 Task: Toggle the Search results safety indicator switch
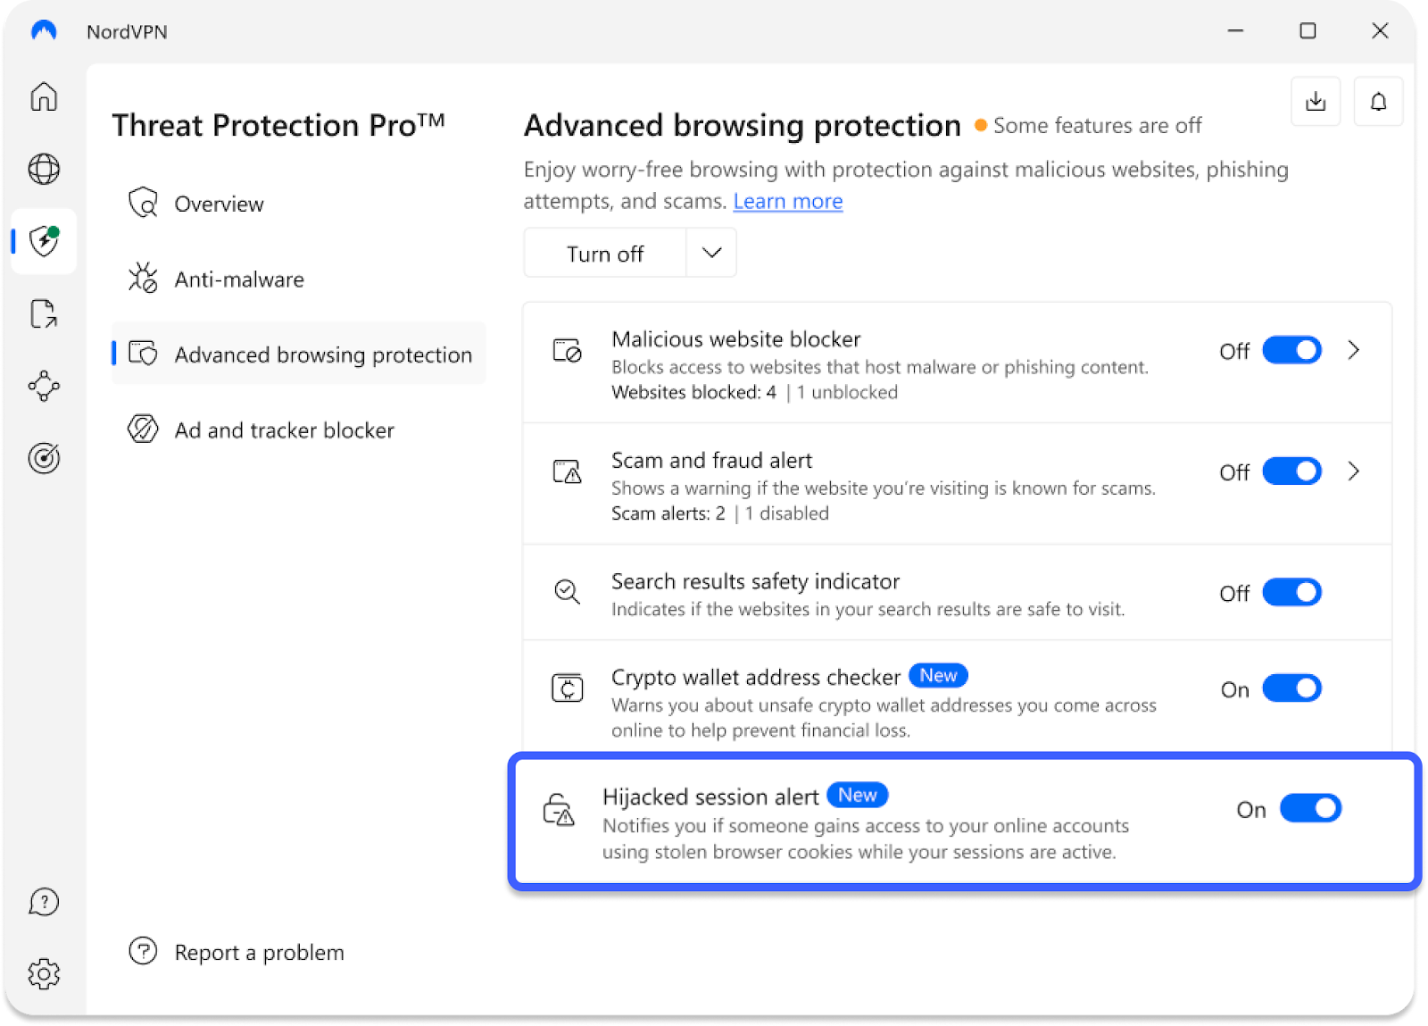tap(1291, 592)
